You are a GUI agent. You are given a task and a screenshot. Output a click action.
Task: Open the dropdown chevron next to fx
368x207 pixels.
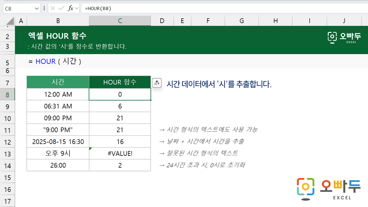[x=77, y=8]
